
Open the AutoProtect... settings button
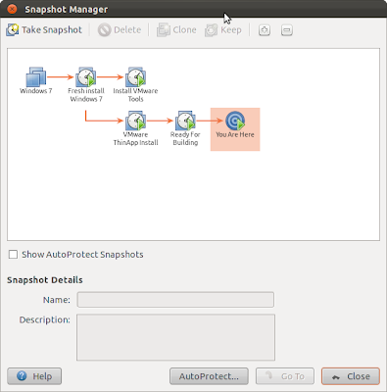point(209,376)
